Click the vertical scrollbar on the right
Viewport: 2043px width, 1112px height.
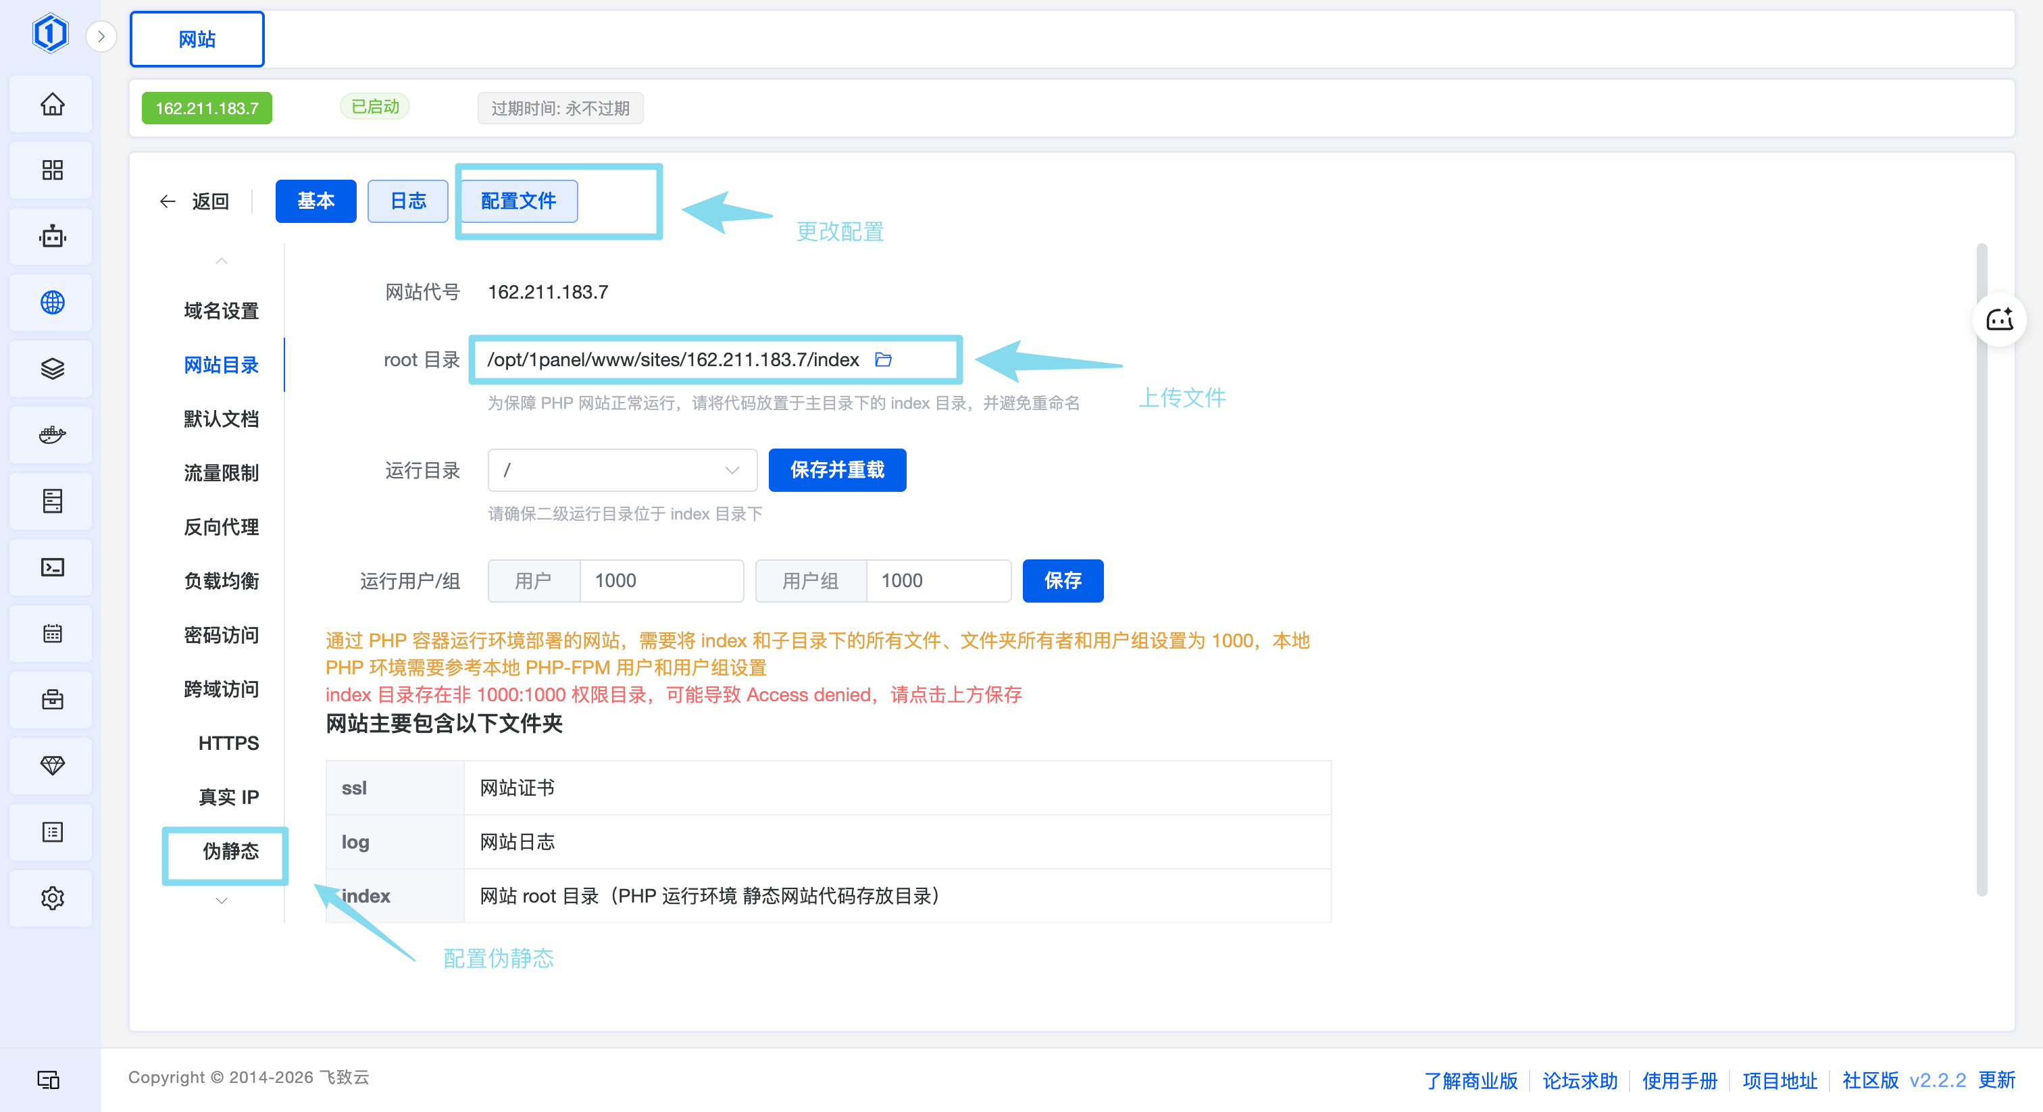(x=1981, y=570)
